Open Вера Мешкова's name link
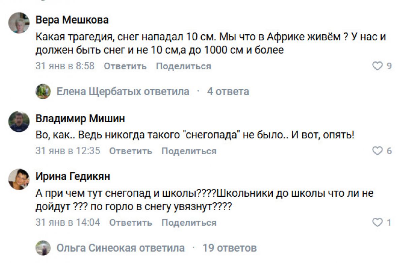The height and width of the screenshot is (263, 404). click(x=72, y=20)
